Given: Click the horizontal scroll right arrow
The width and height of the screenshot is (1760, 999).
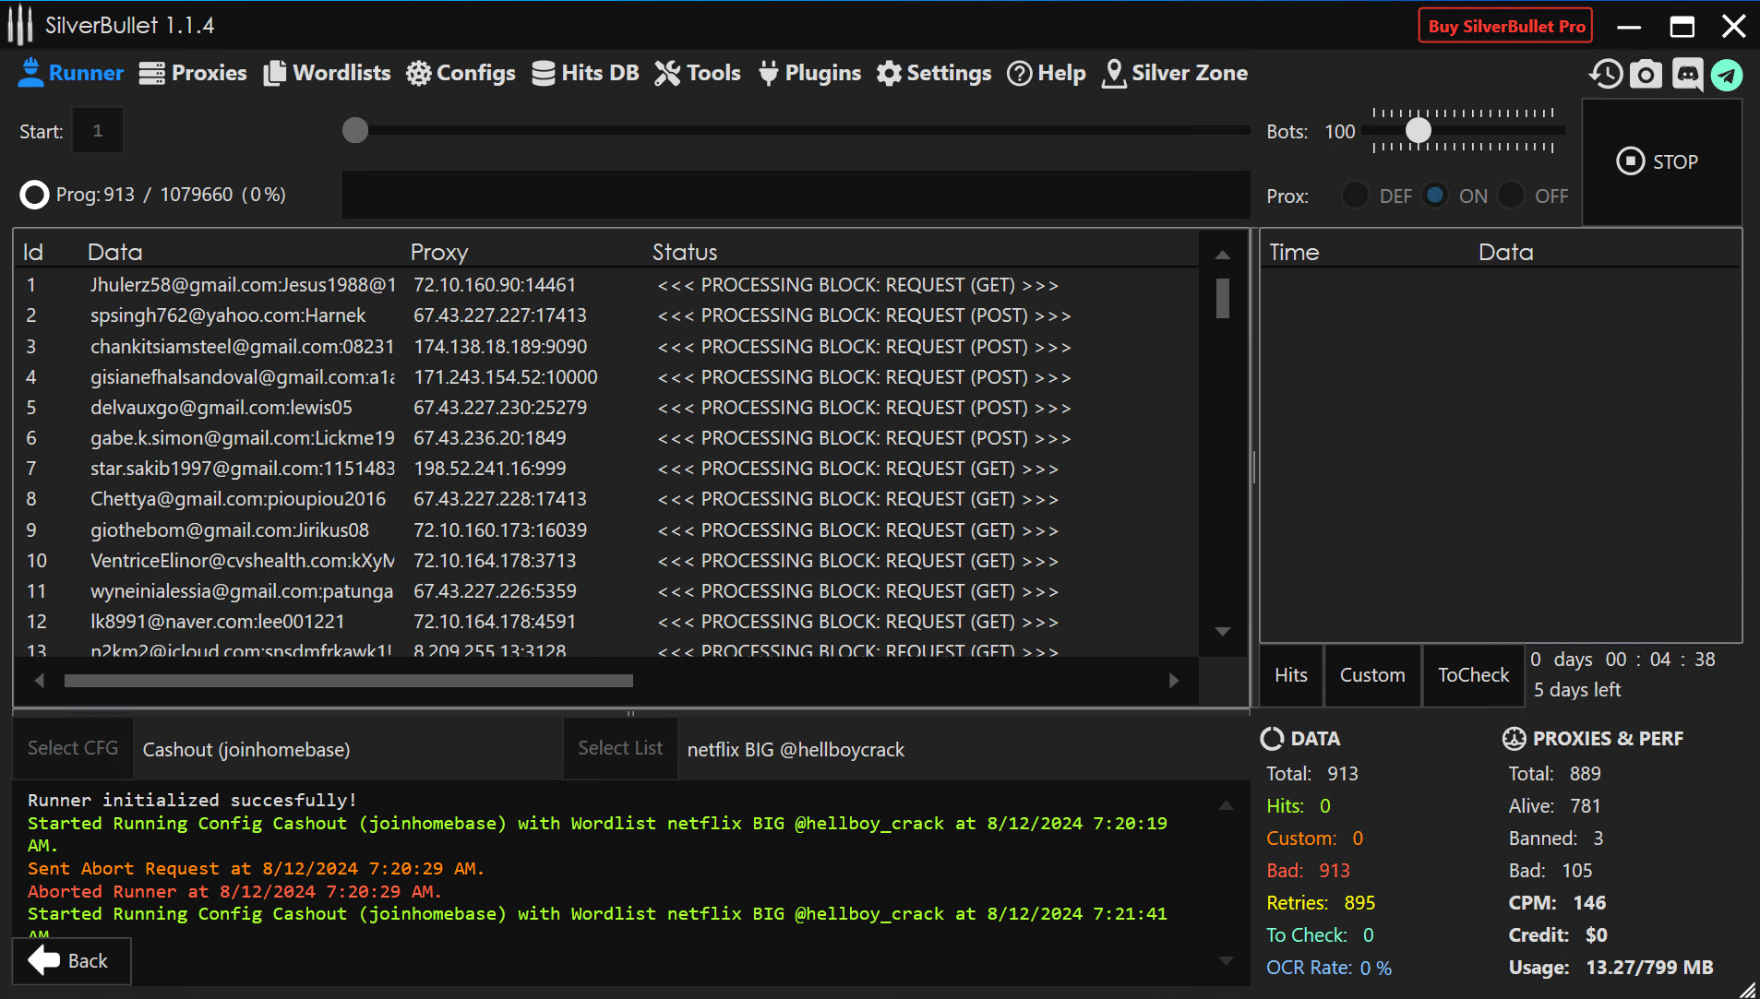Looking at the screenshot, I should tap(1174, 681).
